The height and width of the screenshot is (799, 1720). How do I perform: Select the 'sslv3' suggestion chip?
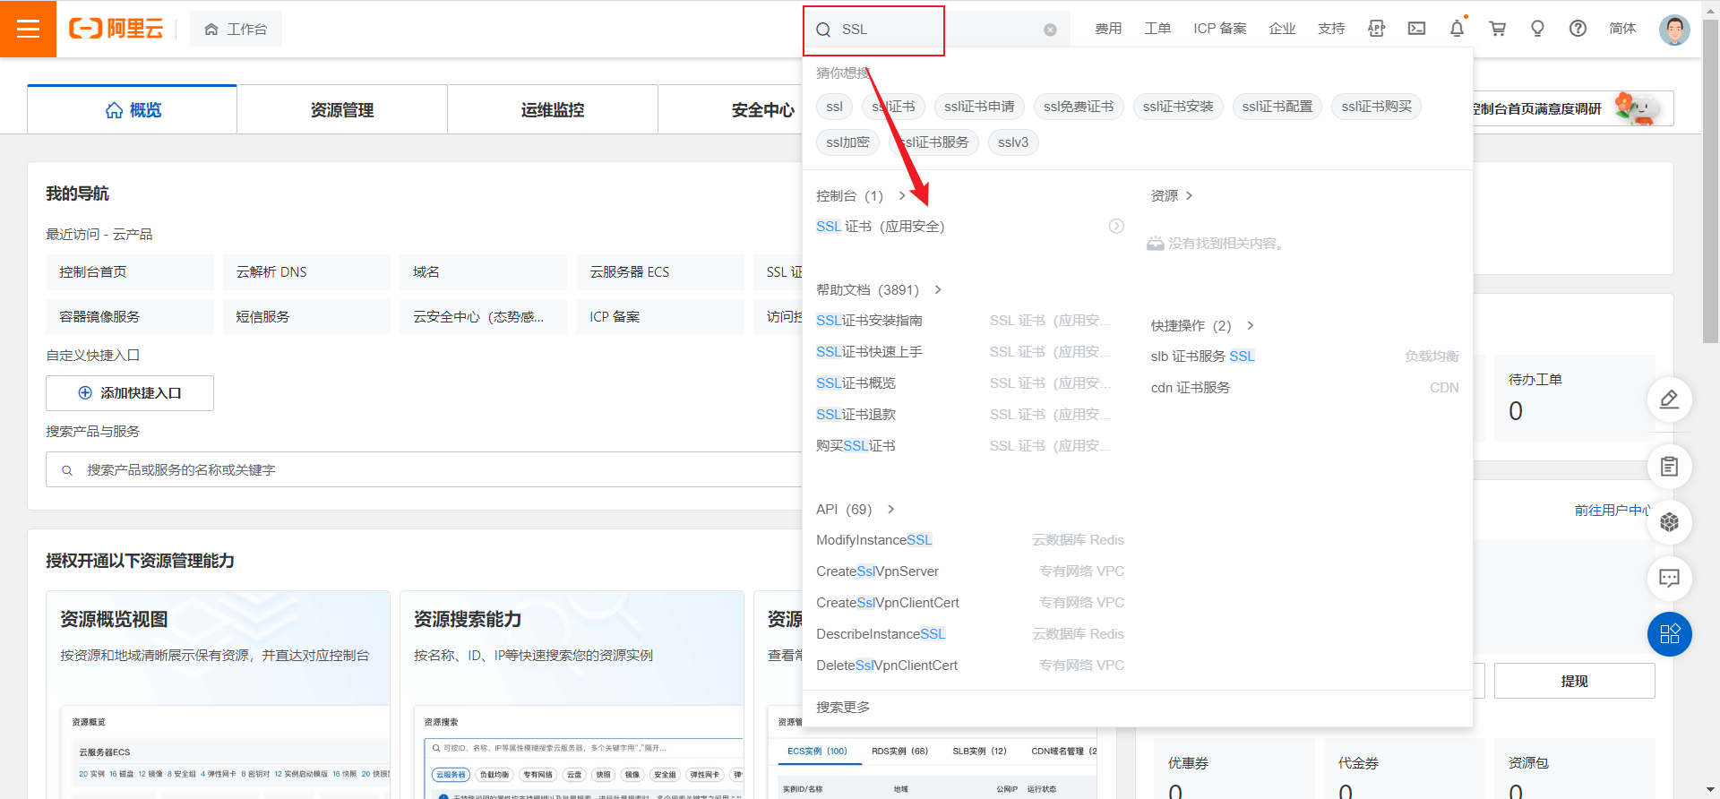click(1013, 142)
